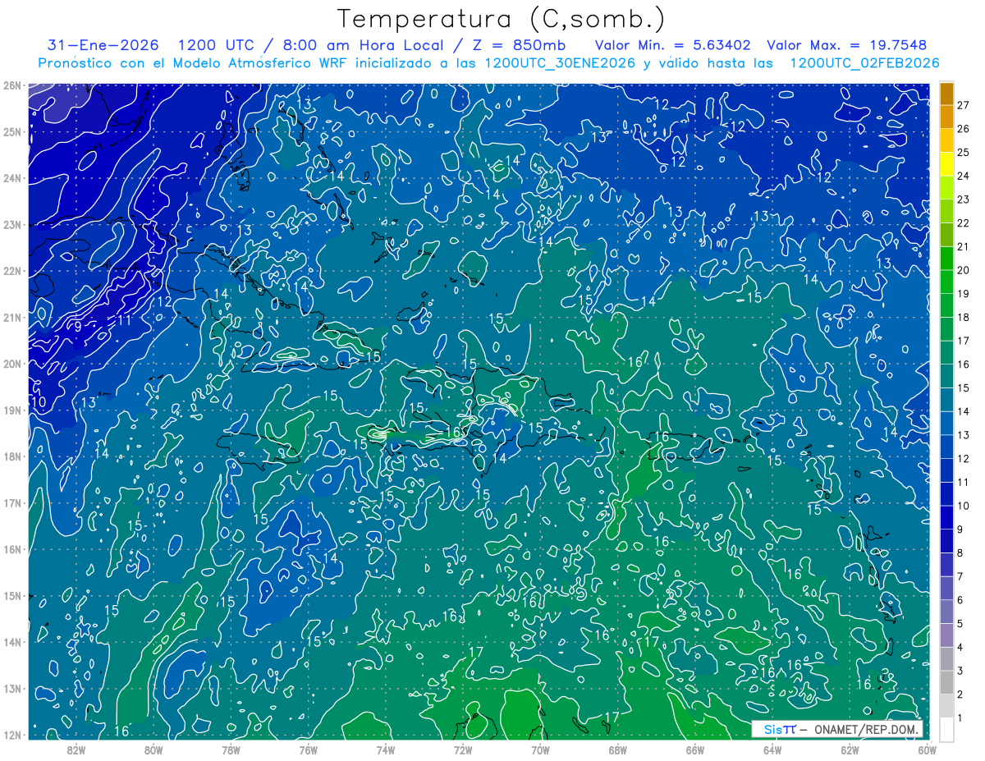This screenshot has height=761, width=985.
Task: Click legend value 6 on the color scale
Action: (x=960, y=600)
